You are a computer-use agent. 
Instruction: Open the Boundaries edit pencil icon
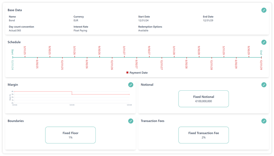131,121
